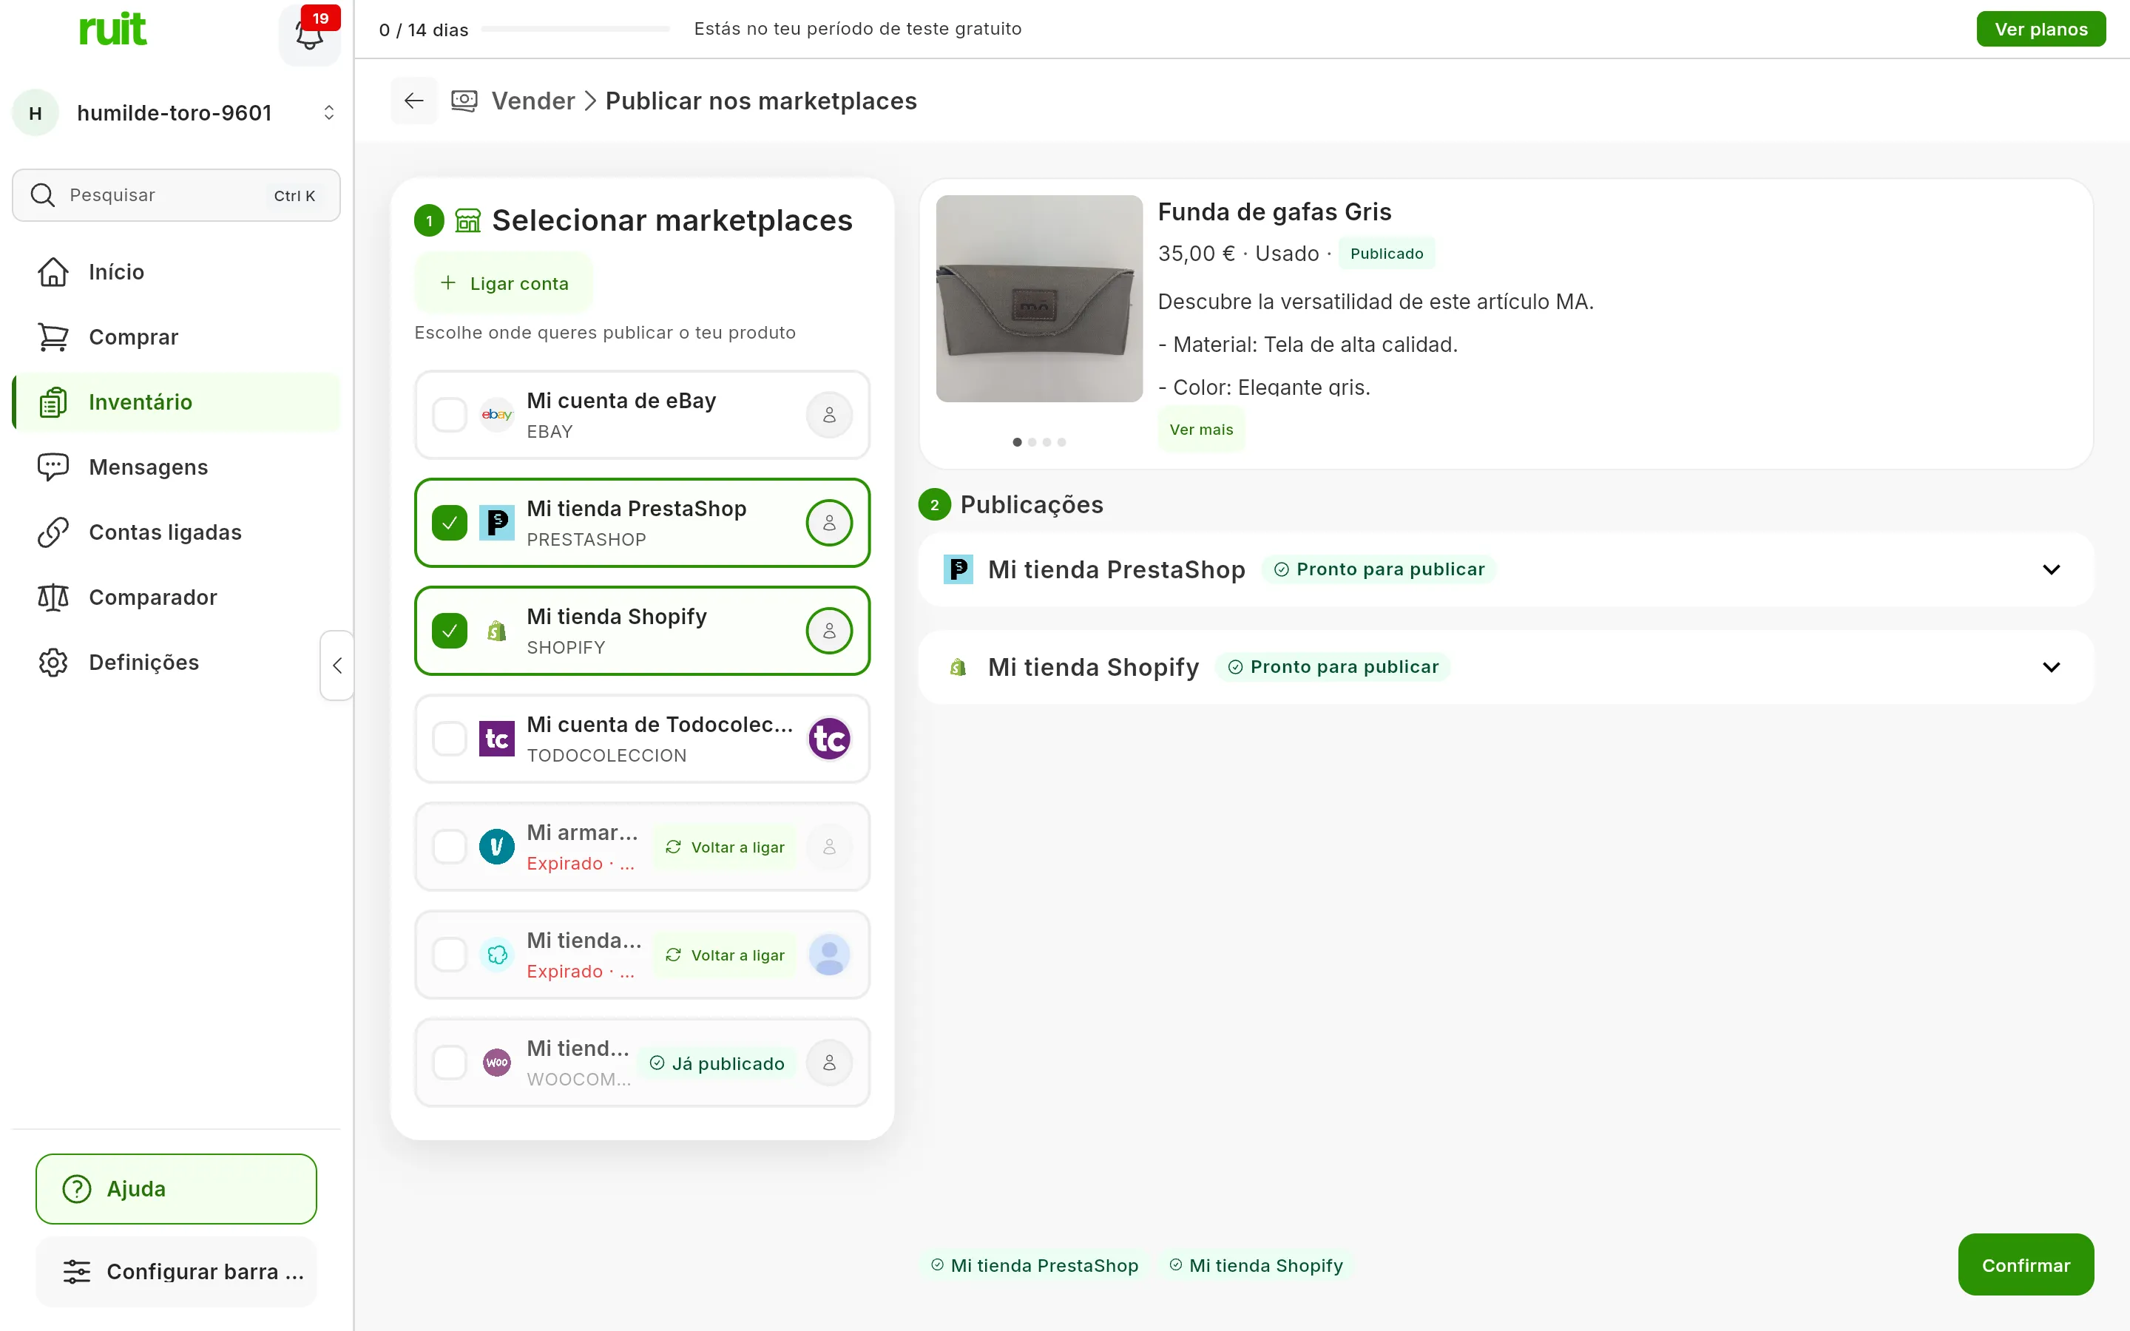Click the Vender breadcrumb icon
The image size is (2130, 1331).
point(464,101)
